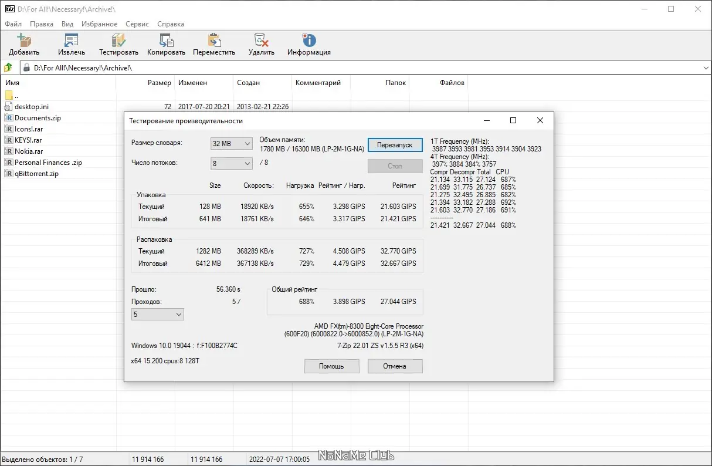
Task: Click the Добавить (Add) toolbar icon
Action: (x=24, y=40)
